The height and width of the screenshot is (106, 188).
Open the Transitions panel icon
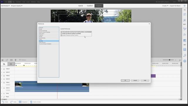click(x=185, y=40)
